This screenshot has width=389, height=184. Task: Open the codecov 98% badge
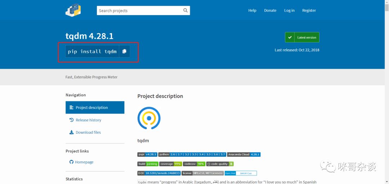click(x=194, y=164)
